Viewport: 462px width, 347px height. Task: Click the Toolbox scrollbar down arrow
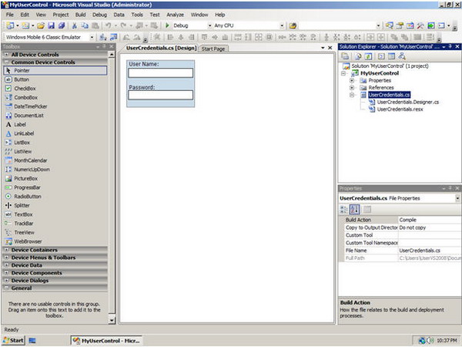[x=112, y=320]
